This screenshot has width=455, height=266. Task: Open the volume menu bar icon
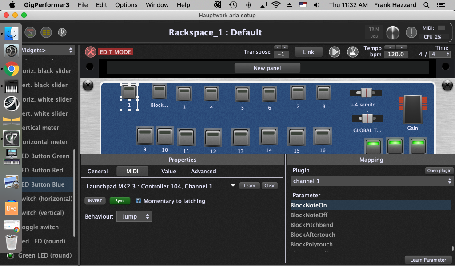point(316,5)
